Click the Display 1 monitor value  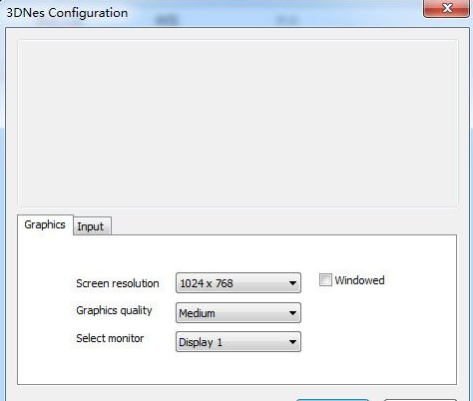coord(201,342)
